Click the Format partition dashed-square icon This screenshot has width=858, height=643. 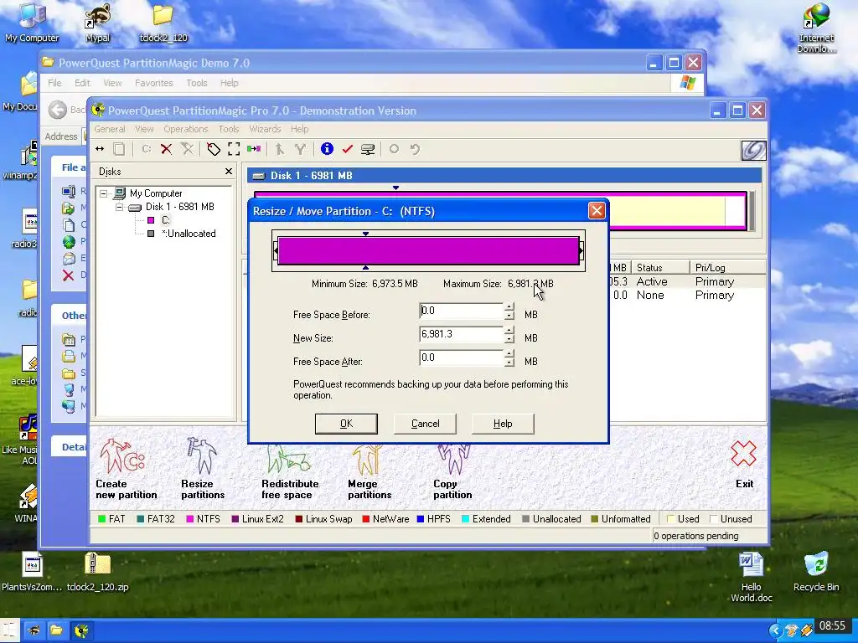[x=234, y=149]
